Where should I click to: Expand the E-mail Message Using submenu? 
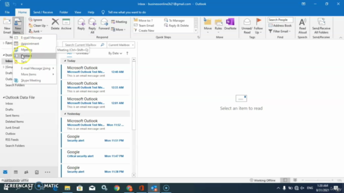point(34,68)
